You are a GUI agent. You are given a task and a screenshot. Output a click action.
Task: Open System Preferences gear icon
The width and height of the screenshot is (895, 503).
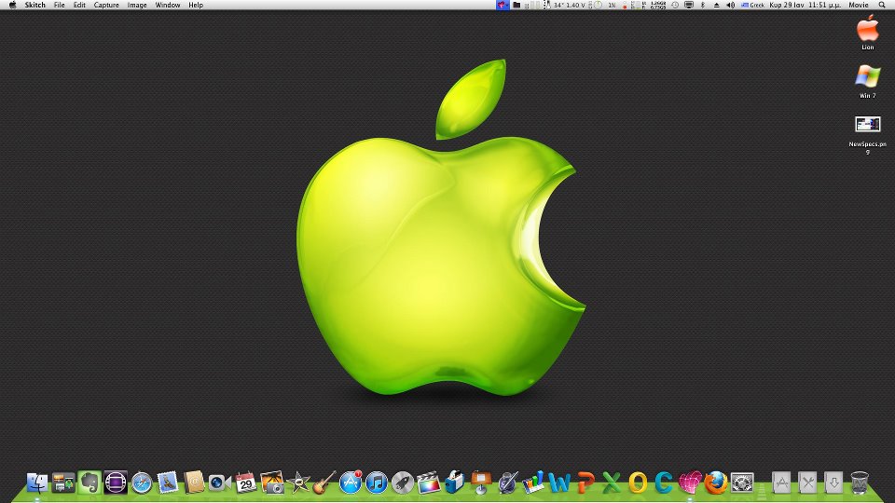point(742,483)
